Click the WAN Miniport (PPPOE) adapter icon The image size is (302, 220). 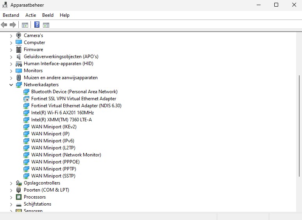(26, 162)
